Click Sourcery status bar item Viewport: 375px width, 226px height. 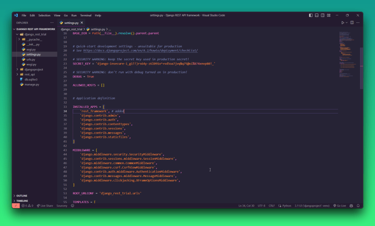point(62,206)
